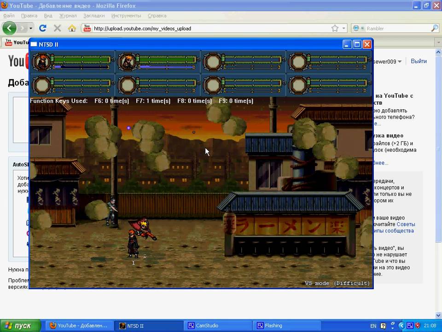Open the пуск Start menu
This screenshot has height=332, width=442.
click(x=21, y=326)
